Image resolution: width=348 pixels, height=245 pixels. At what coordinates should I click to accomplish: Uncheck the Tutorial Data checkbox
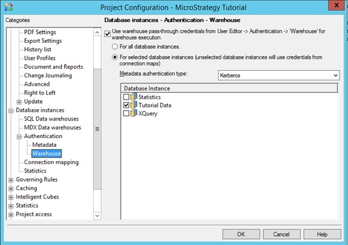coord(126,105)
